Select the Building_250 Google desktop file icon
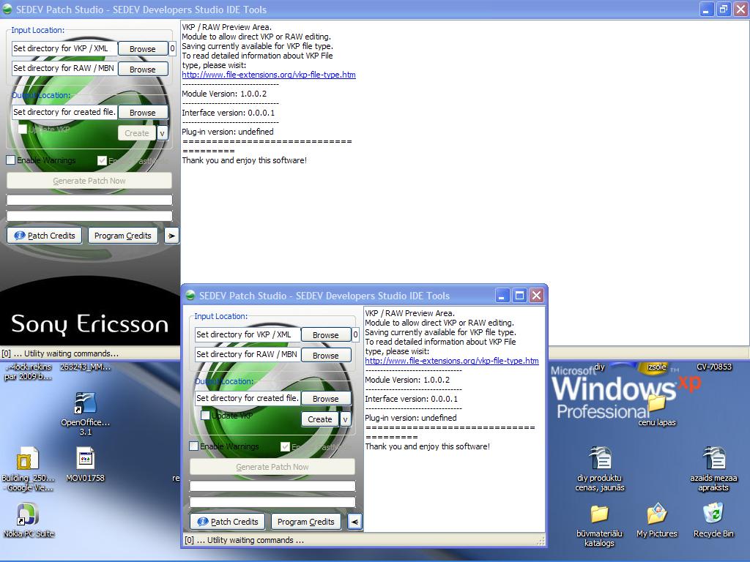Screen dimensions: 750x562 point(28,460)
